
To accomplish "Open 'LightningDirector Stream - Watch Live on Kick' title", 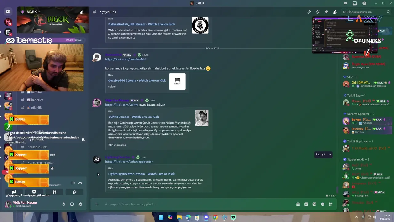I will tap(141, 174).
